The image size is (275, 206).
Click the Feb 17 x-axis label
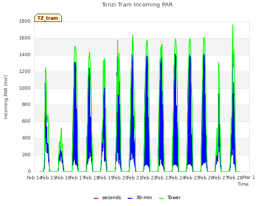(77, 178)
